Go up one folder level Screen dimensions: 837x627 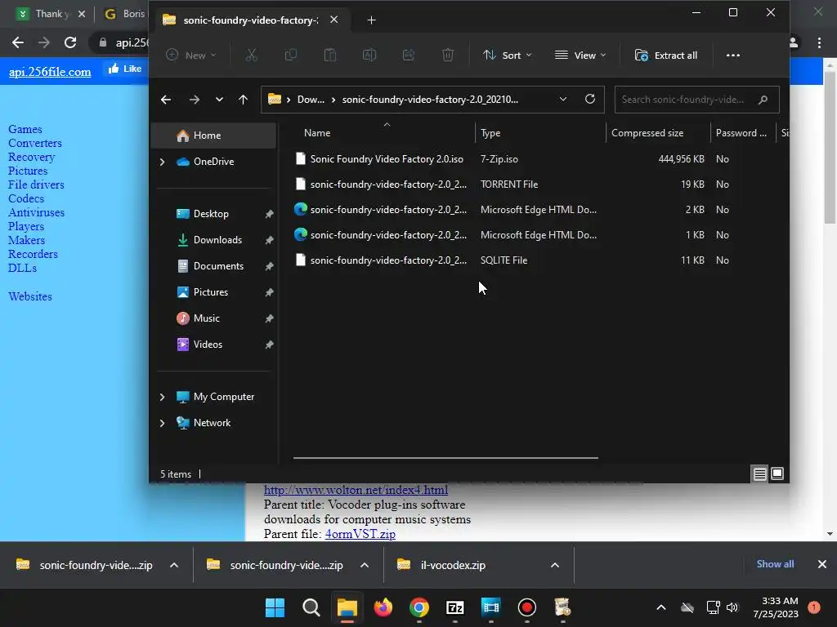pyautogui.click(x=243, y=100)
